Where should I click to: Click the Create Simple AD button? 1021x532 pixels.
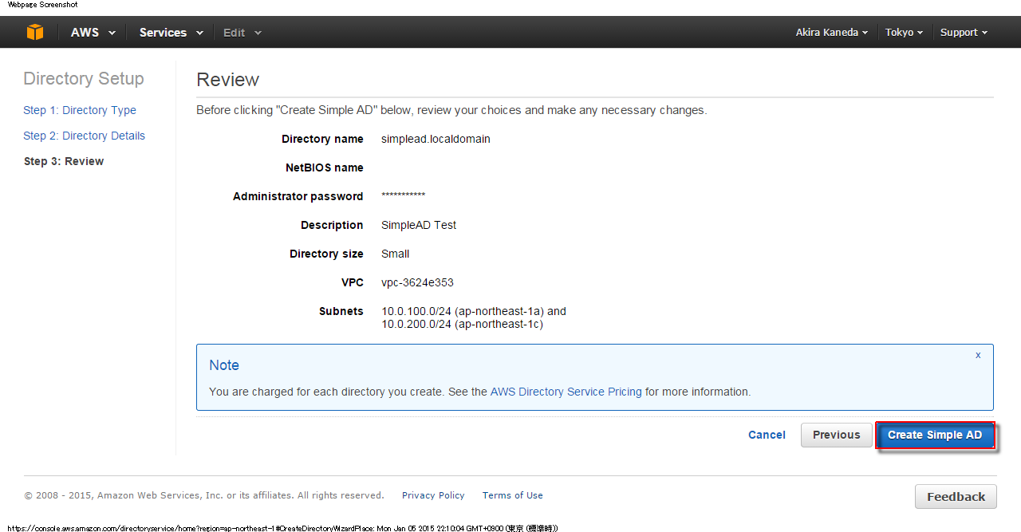935,435
